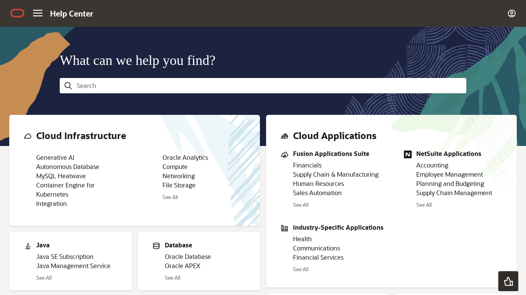Open the Integration link

[x=52, y=204]
